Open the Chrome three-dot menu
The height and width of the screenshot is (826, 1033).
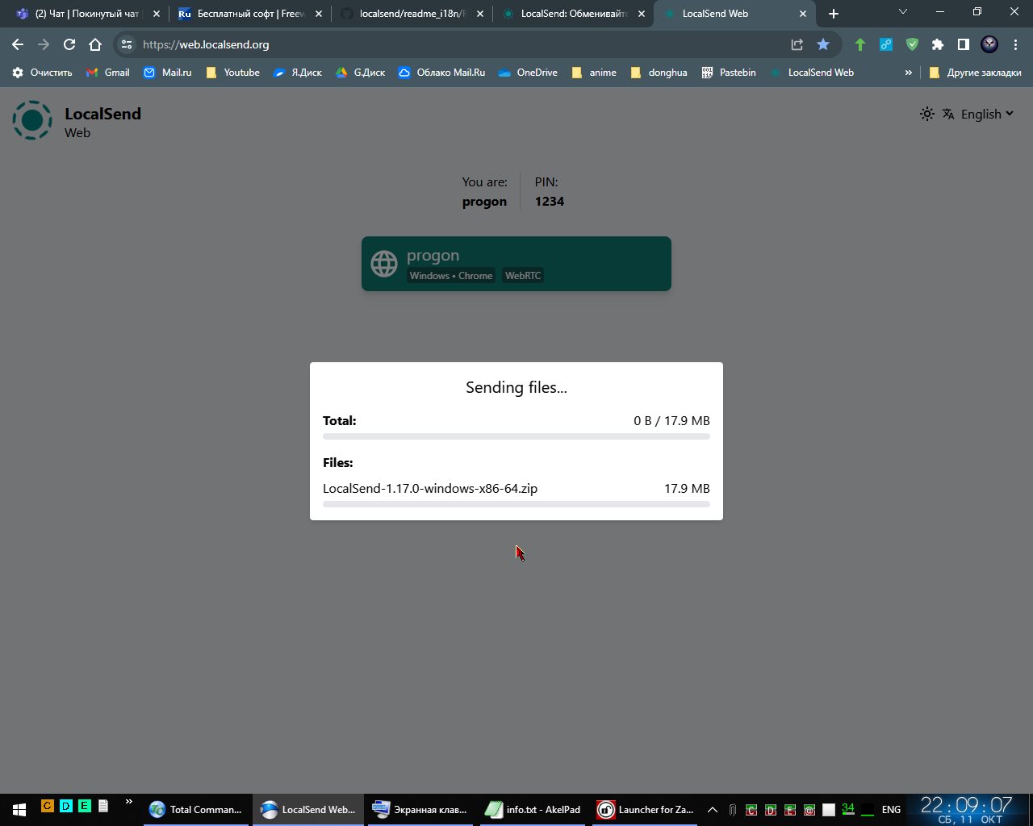click(x=1015, y=44)
